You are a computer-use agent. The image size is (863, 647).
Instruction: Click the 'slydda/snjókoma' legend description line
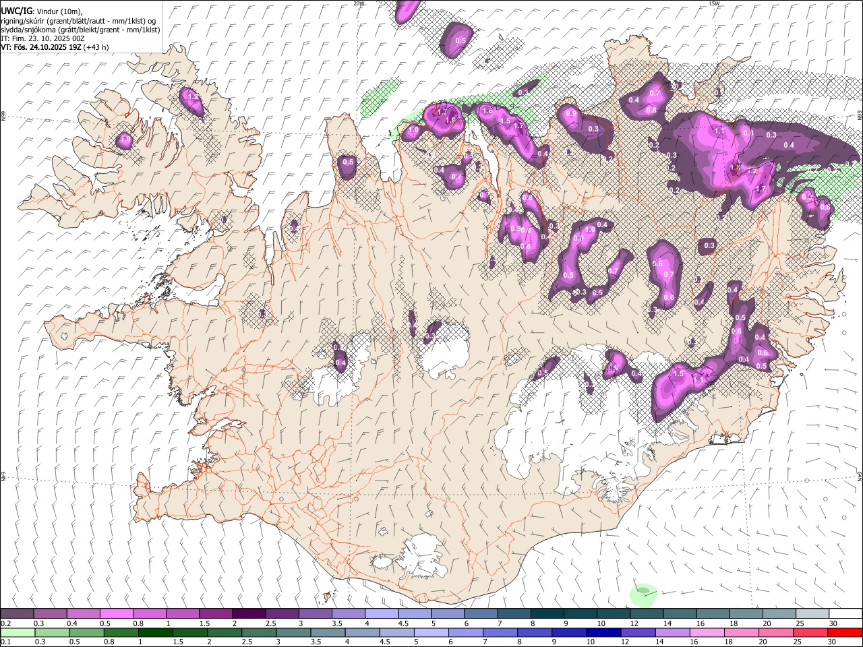80,30
